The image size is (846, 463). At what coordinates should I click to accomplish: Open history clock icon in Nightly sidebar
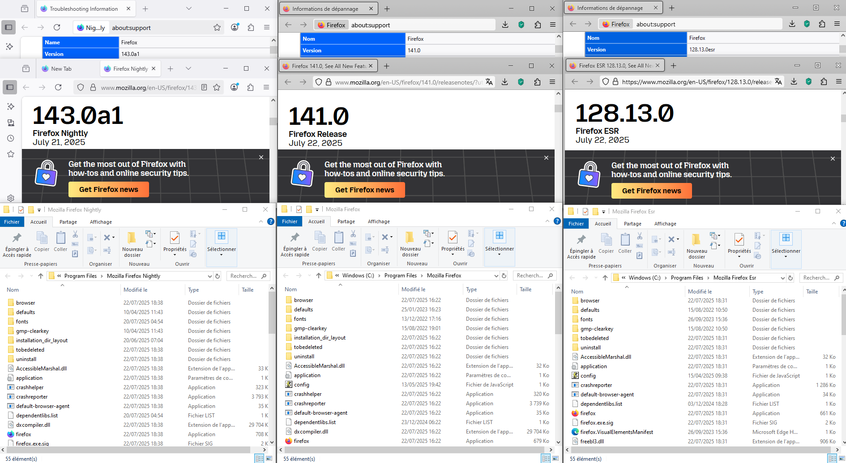(10, 138)
